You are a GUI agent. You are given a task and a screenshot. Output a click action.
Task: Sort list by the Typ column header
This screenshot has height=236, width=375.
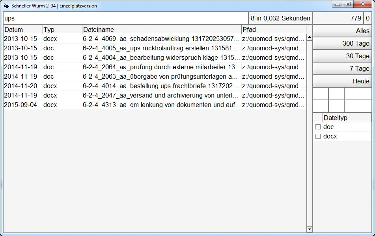(62, 29)
